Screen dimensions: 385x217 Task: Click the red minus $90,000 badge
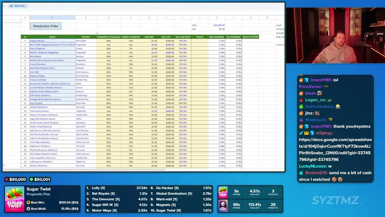(16, 179)
